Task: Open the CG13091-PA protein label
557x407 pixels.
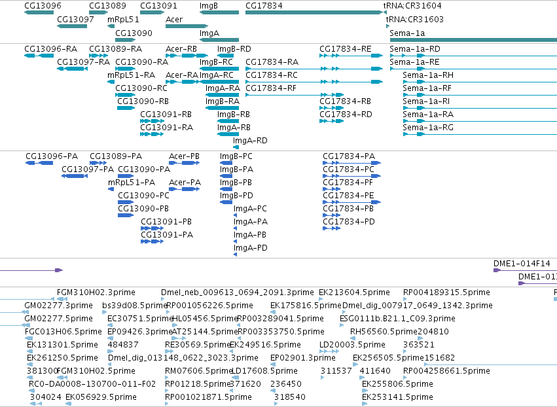Action: click(x=167, y=235)
